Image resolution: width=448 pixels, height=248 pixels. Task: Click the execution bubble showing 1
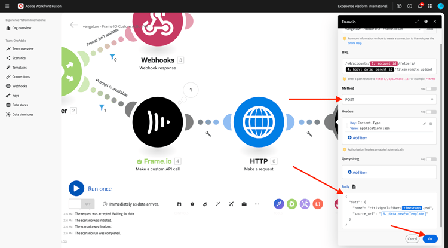(x=191, y=90)
